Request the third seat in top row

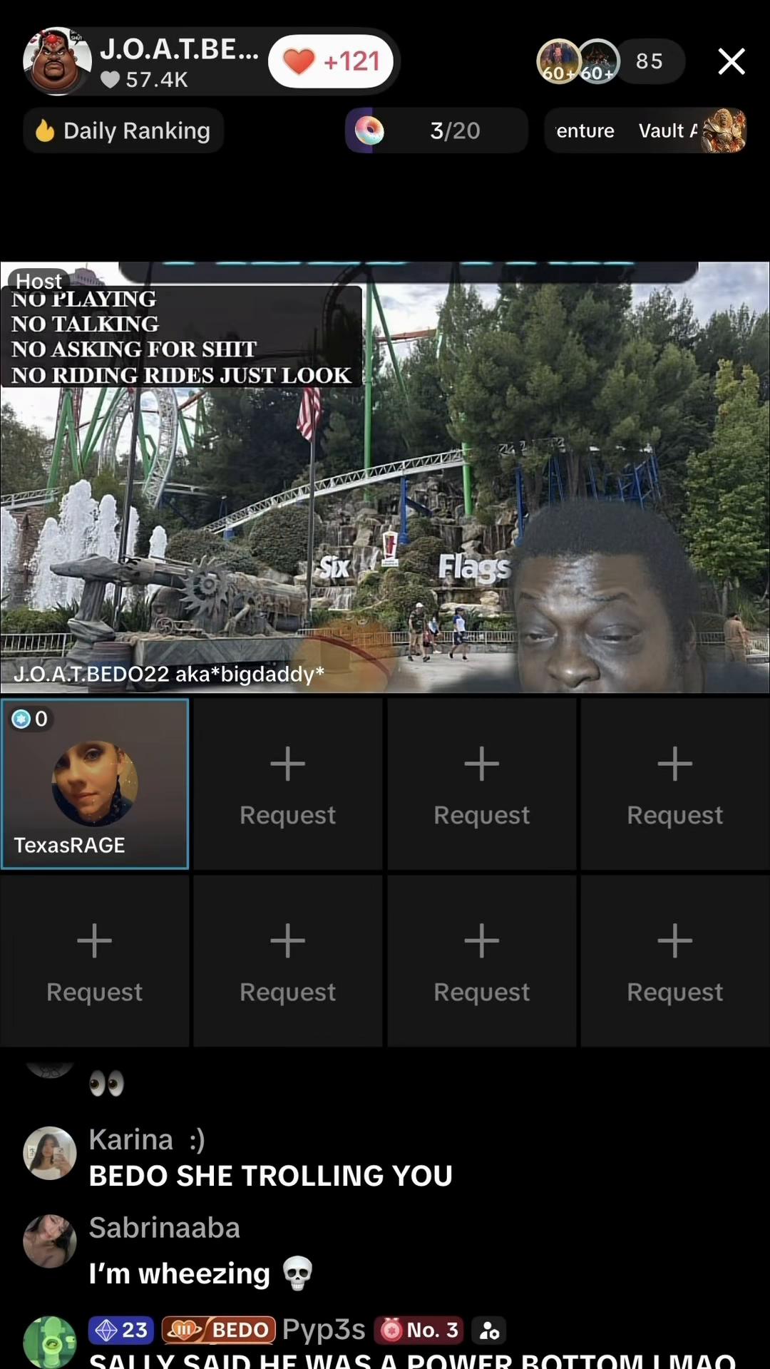pyautogui.click(x=482, y=784)
